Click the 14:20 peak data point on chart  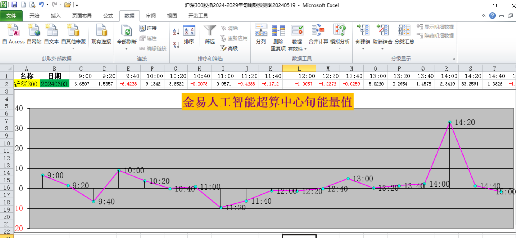click(x=450, y=122)
